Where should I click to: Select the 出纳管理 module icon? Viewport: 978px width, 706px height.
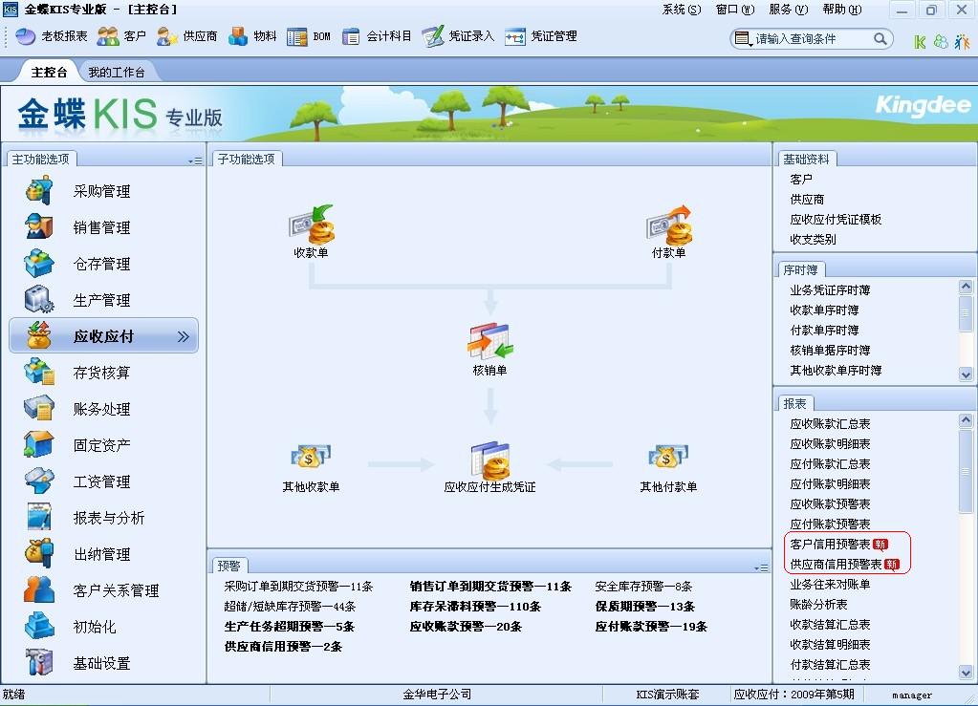[38, 553]
